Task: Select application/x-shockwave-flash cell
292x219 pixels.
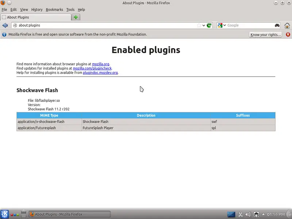Action: click(x=49, y=122)
